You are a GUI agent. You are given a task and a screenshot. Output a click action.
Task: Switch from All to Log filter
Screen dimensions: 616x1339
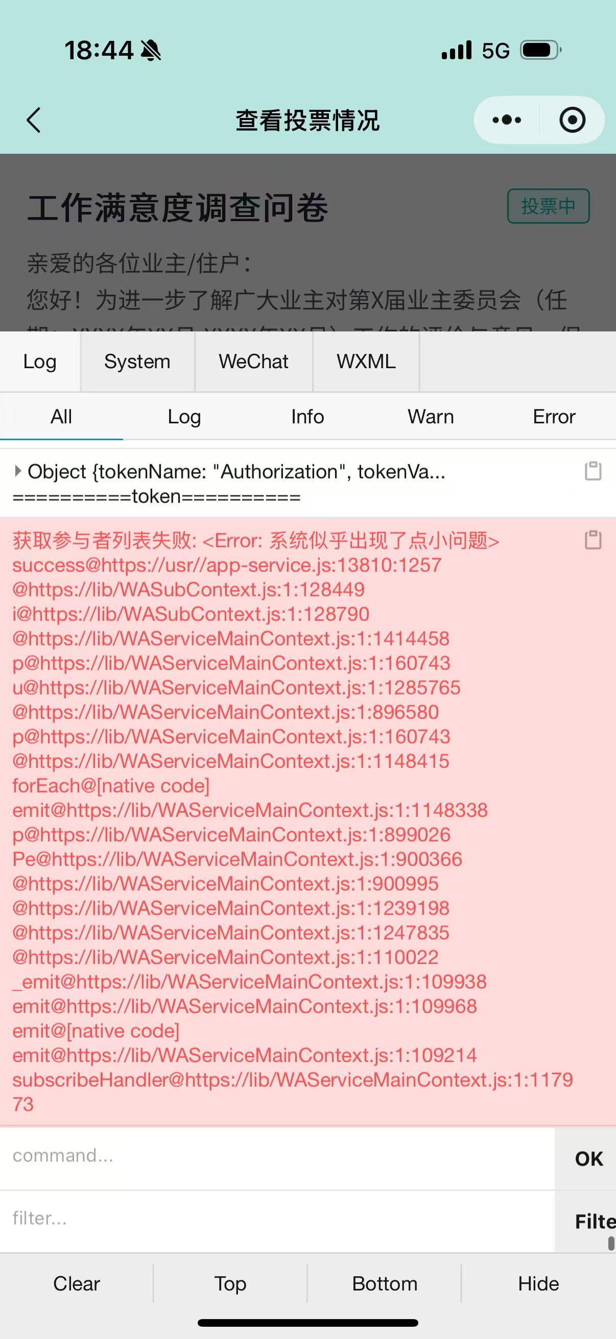pyautogui.click(x=184, y=416)
